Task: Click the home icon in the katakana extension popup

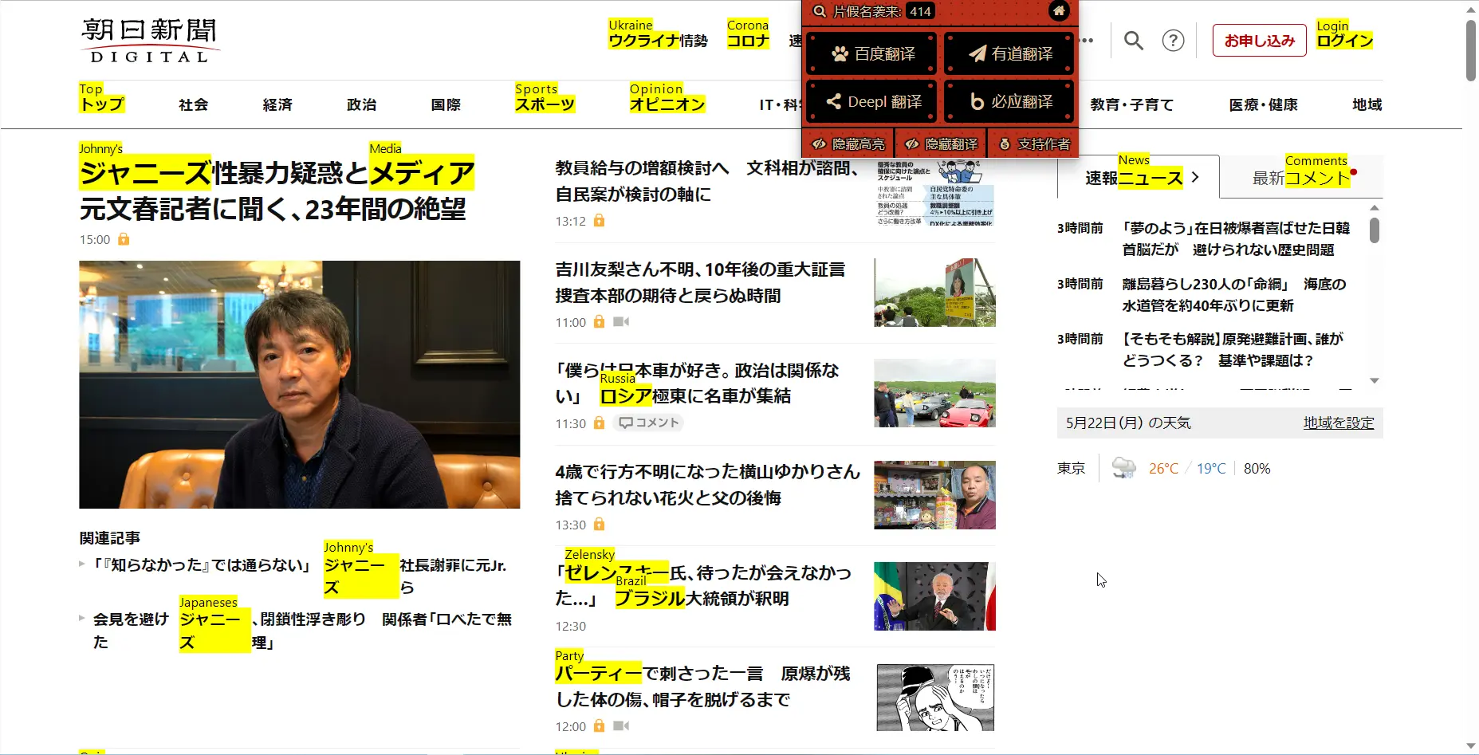Action: pyautogui.click(x=1058, y=11)
